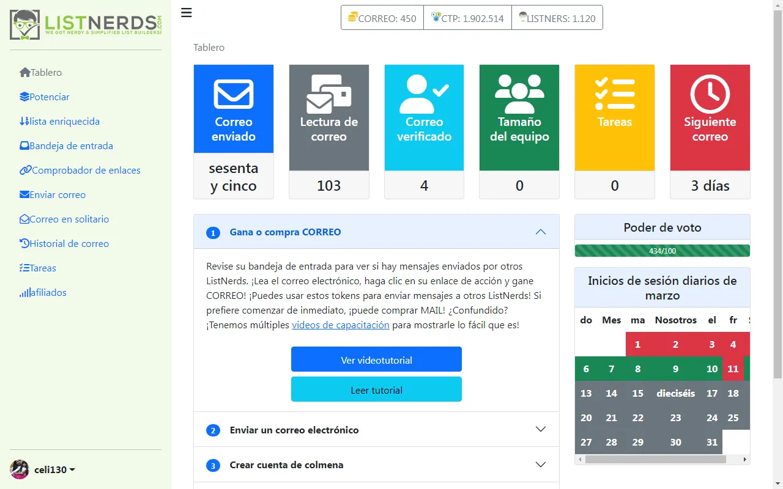Viewport: 783px width, 489px height.
Task: Click the celi130 profile avatar
Action: 20,469
